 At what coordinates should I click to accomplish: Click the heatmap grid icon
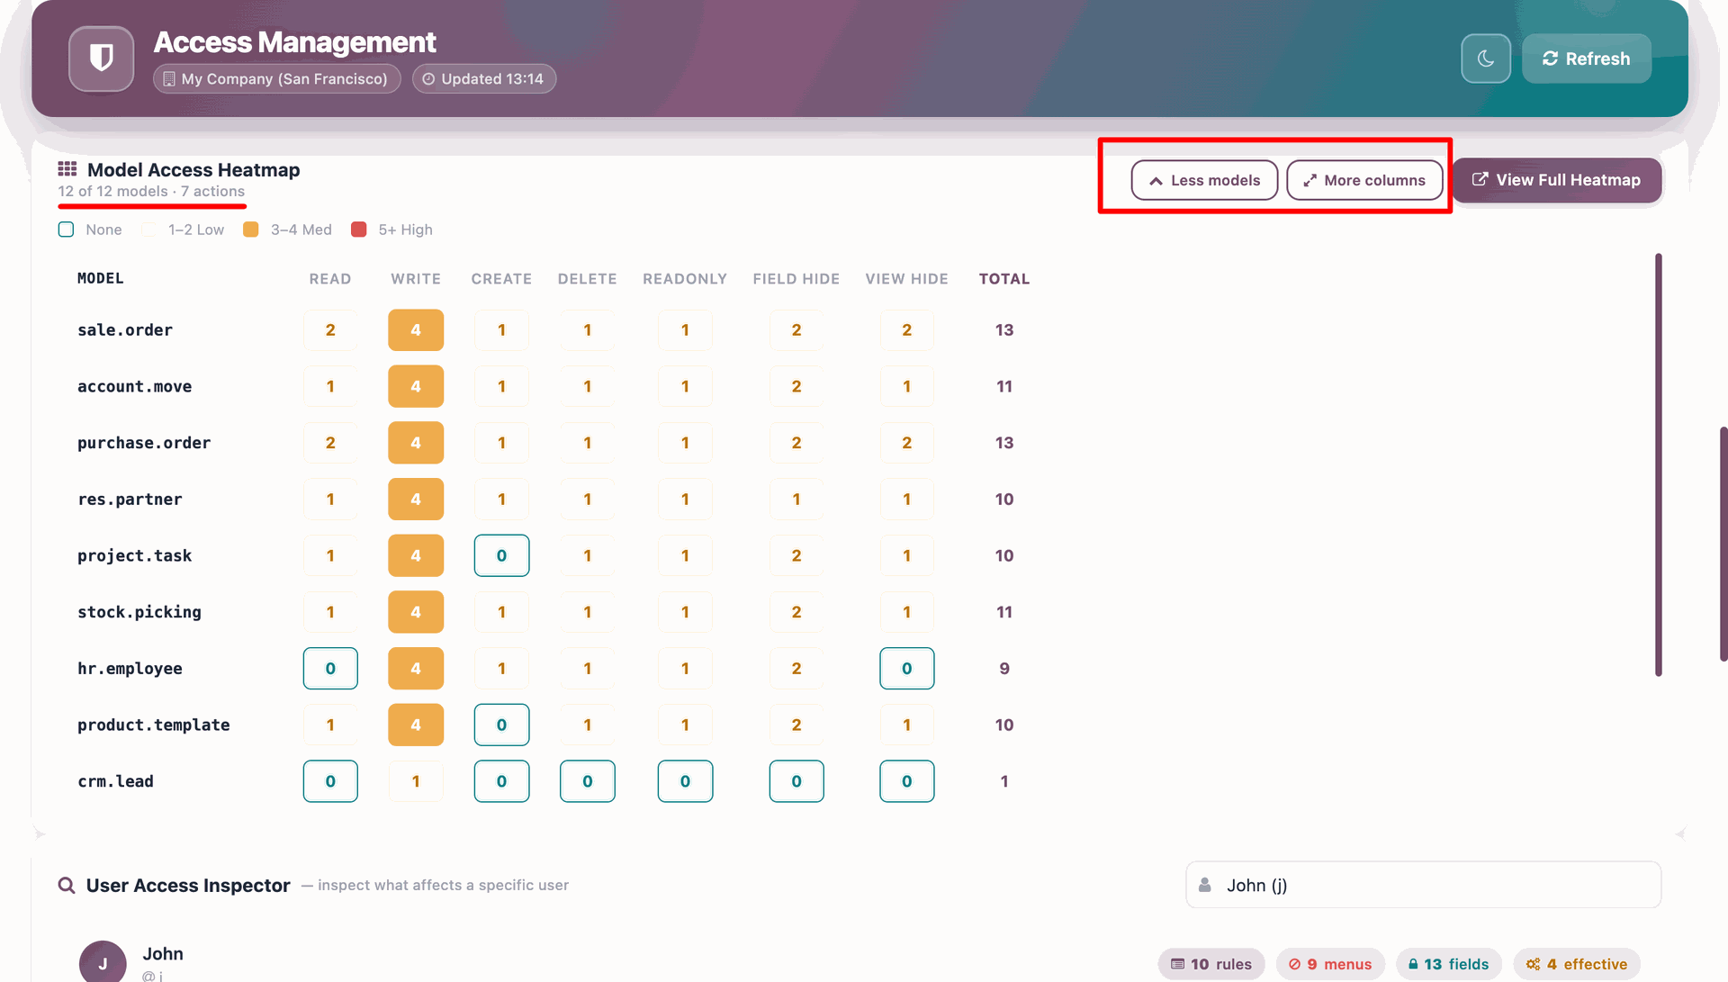pyautogui.click(x=67, y=169)
